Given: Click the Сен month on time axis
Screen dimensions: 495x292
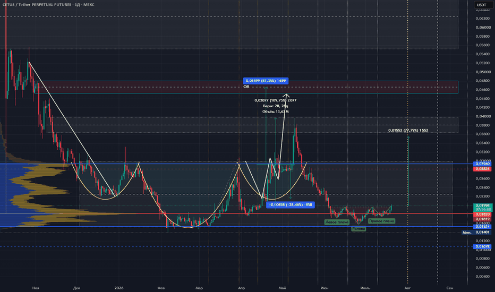Looking at the screenshot, I should (x=450, y=288).
